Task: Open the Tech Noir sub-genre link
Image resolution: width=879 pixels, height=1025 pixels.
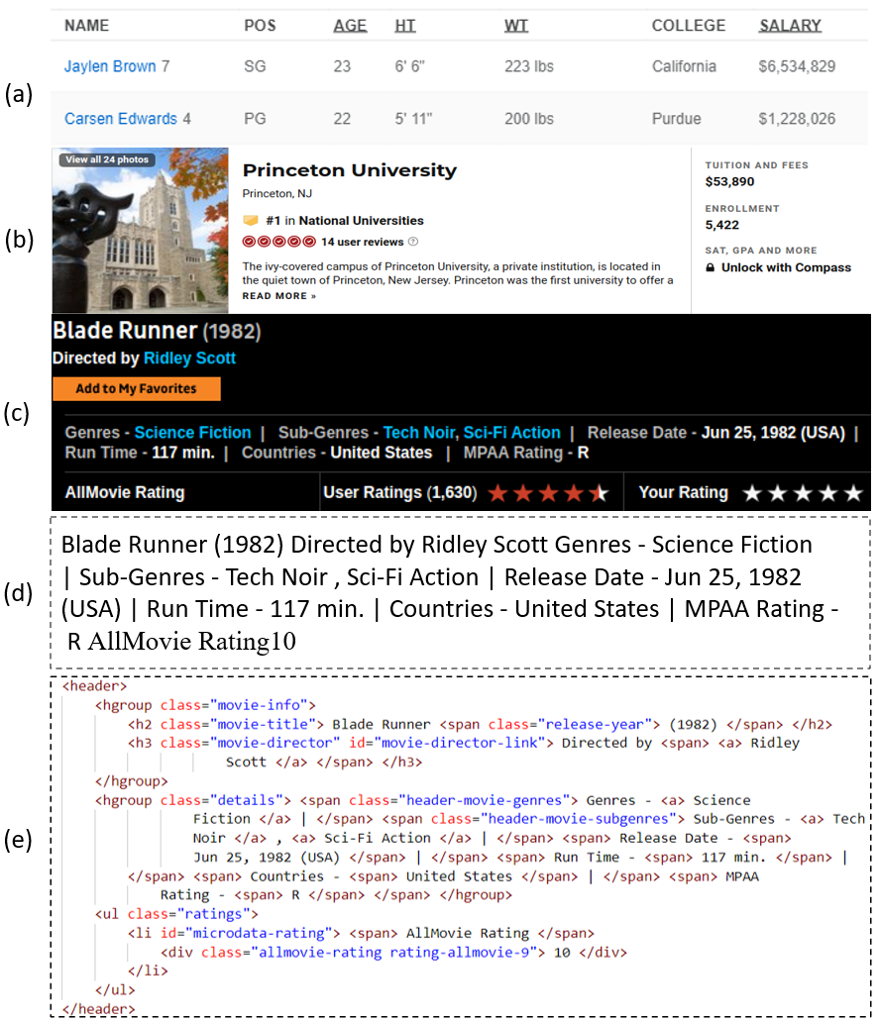Action: [418, 433]
